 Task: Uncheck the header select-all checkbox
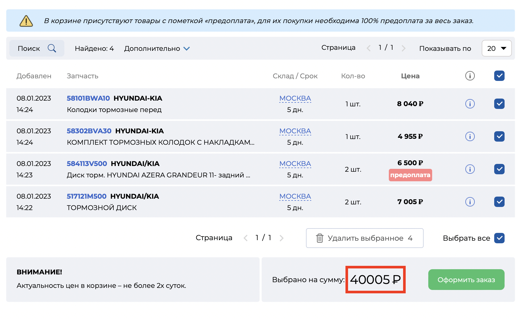[499, 76]
